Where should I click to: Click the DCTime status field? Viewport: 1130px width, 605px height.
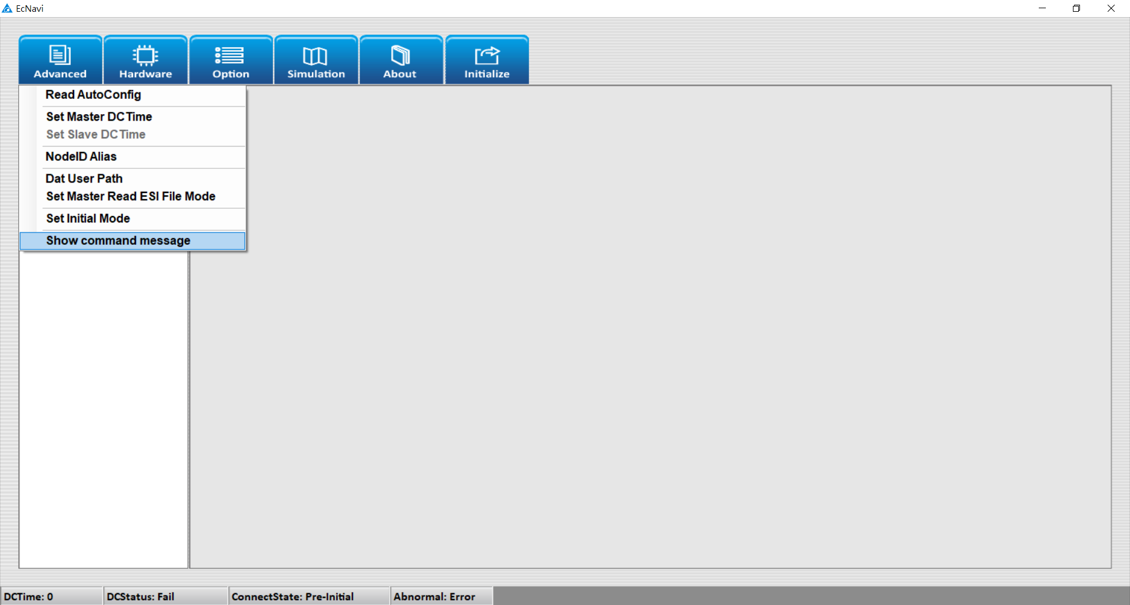coord(51,596)
